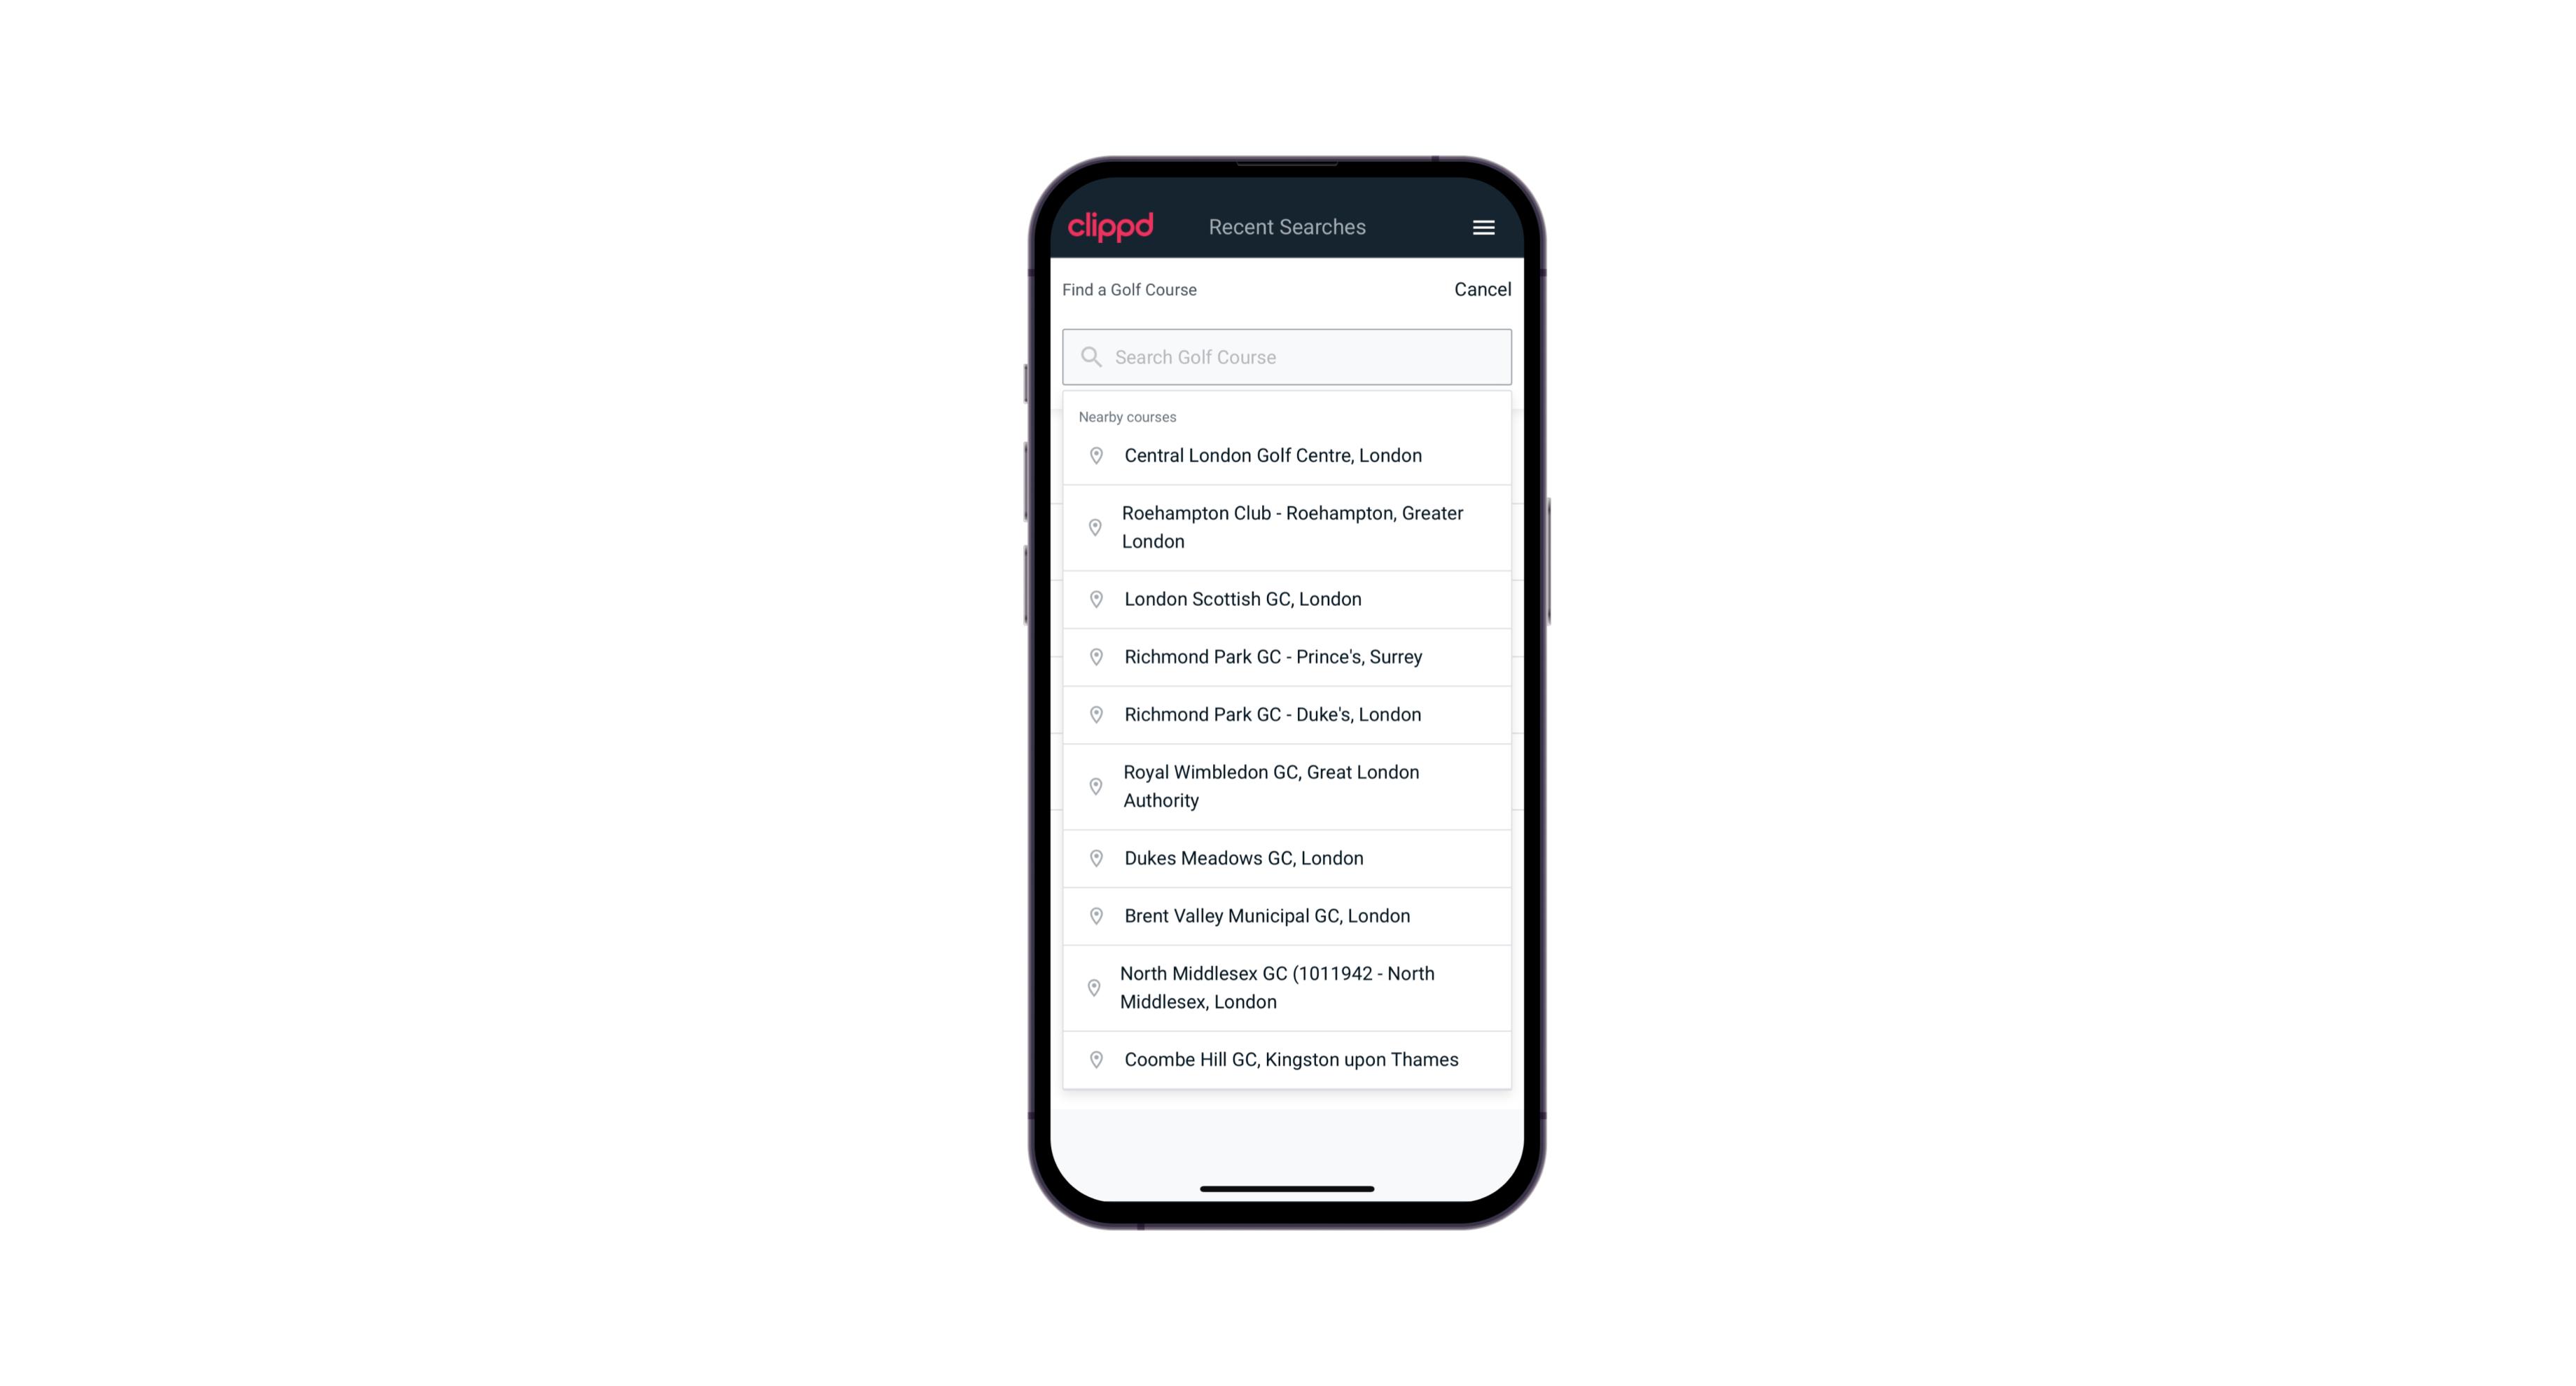This screenshot has height=1386, width=2576.
Task: Select Roehampton Club Roehampton Greater London
Action: (1287, 527)
